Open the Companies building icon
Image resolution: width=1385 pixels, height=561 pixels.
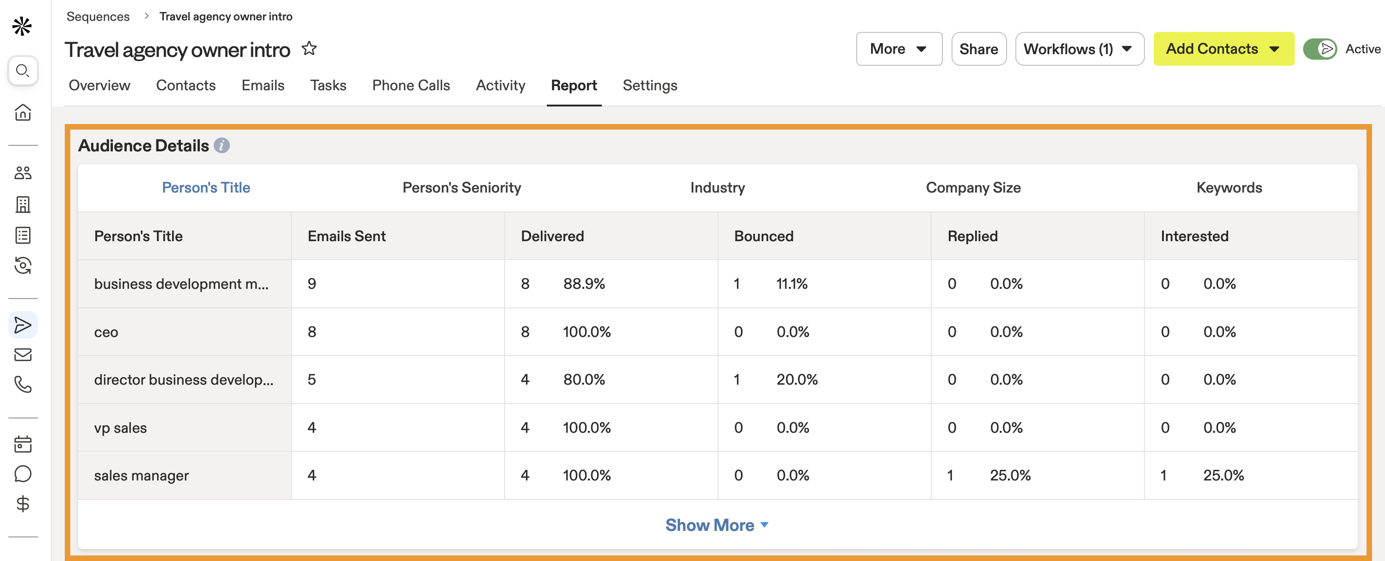[23, 204]
